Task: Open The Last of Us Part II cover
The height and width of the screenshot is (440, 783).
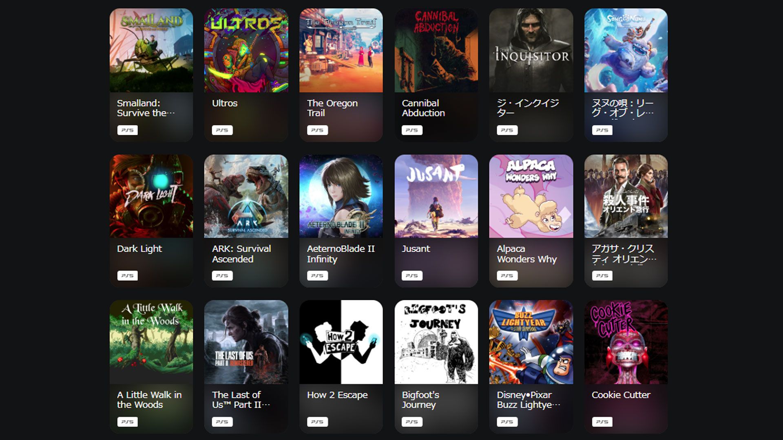Action: coord(246,342)
